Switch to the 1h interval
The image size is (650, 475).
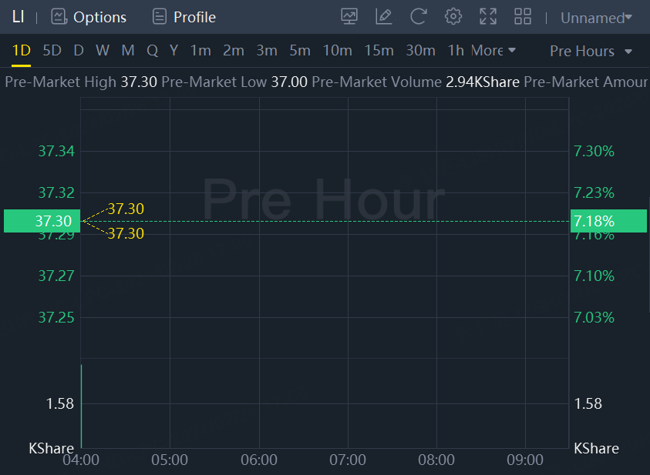[456, 51]
